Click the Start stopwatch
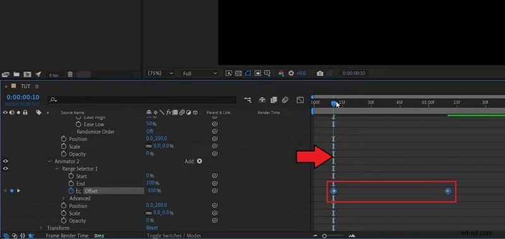This screenshot has height=239, width=505. [x=71, y=176]
